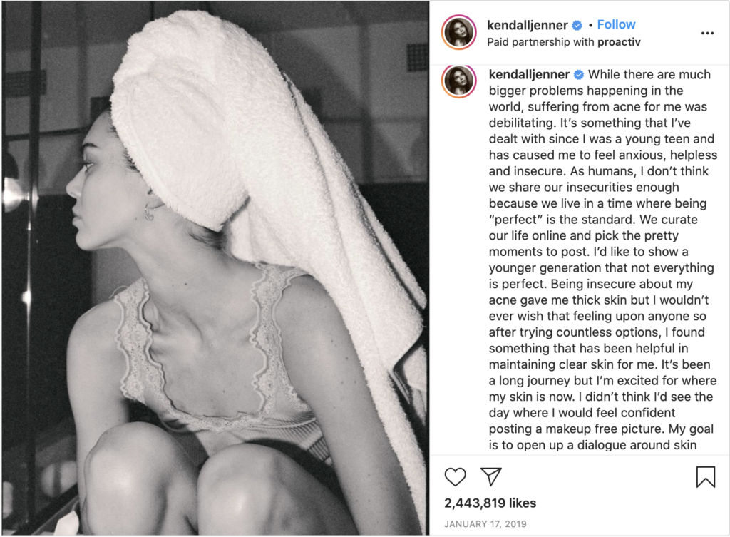Open the kendalljenner username in the header
This screenshot has width=730, height=537.
(527, 25)
